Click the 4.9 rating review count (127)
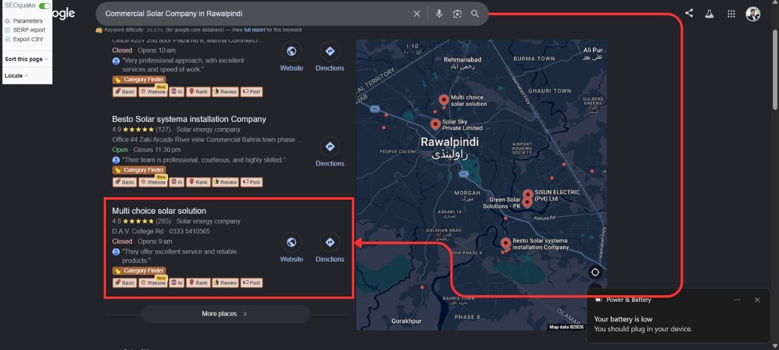779x350 pixels. pos(163,130)
